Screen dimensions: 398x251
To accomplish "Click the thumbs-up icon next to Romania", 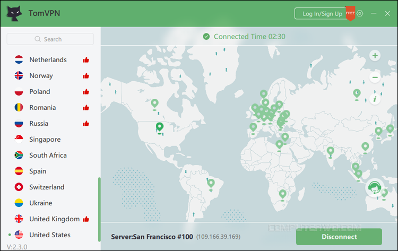I will pyautogui.click(x=86, y=108).
